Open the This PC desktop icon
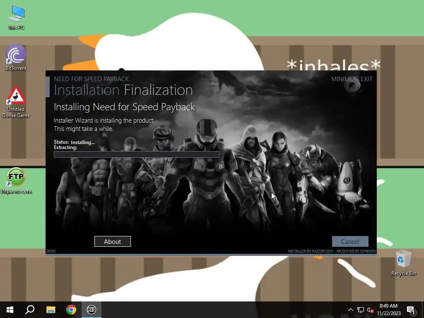This screenshot has width=424, height=318. point(16,17)
